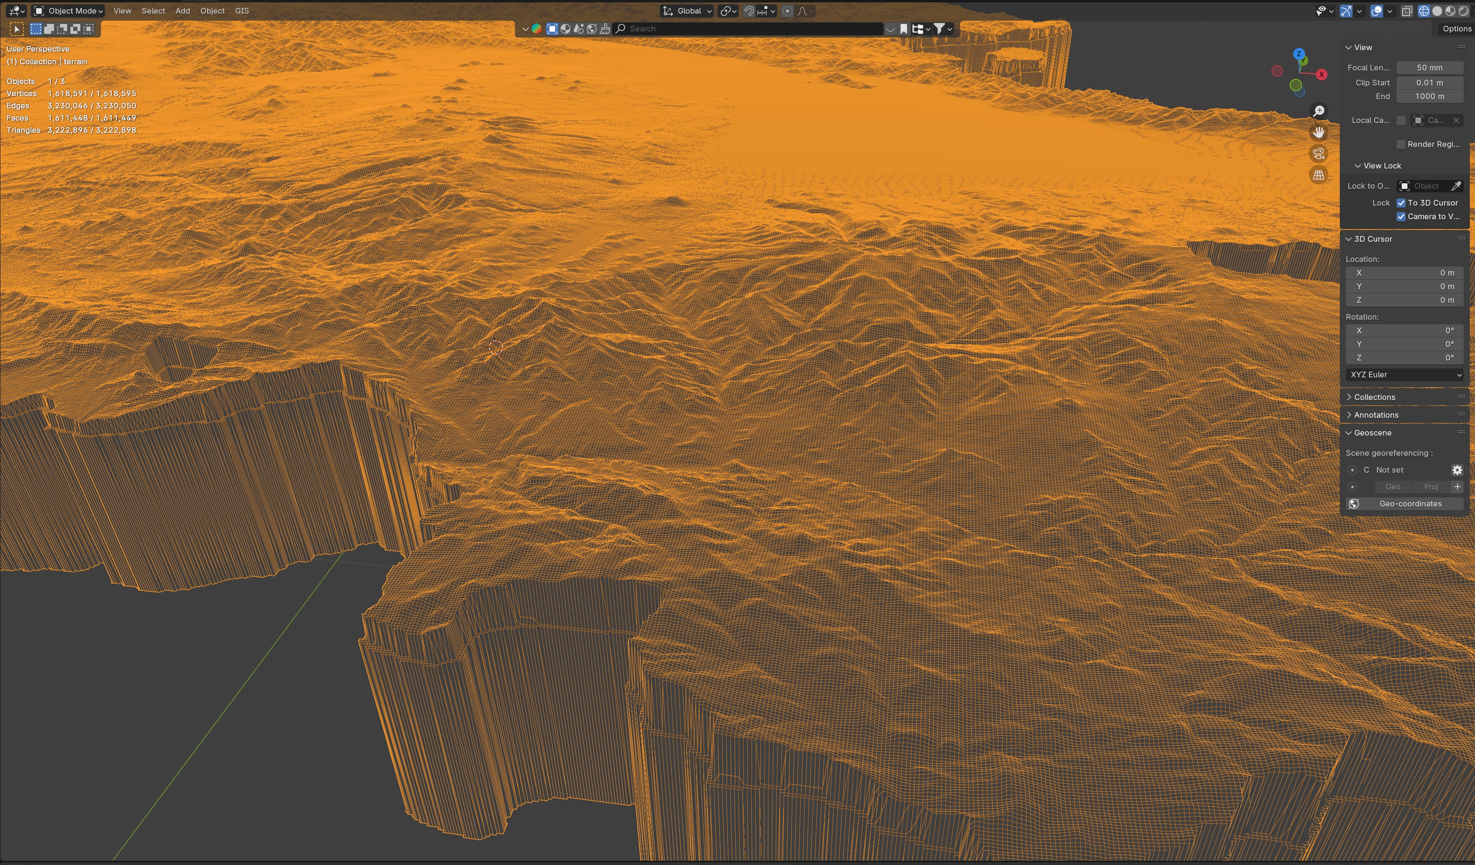Toggle the camera view icon

pos(1318,154)
